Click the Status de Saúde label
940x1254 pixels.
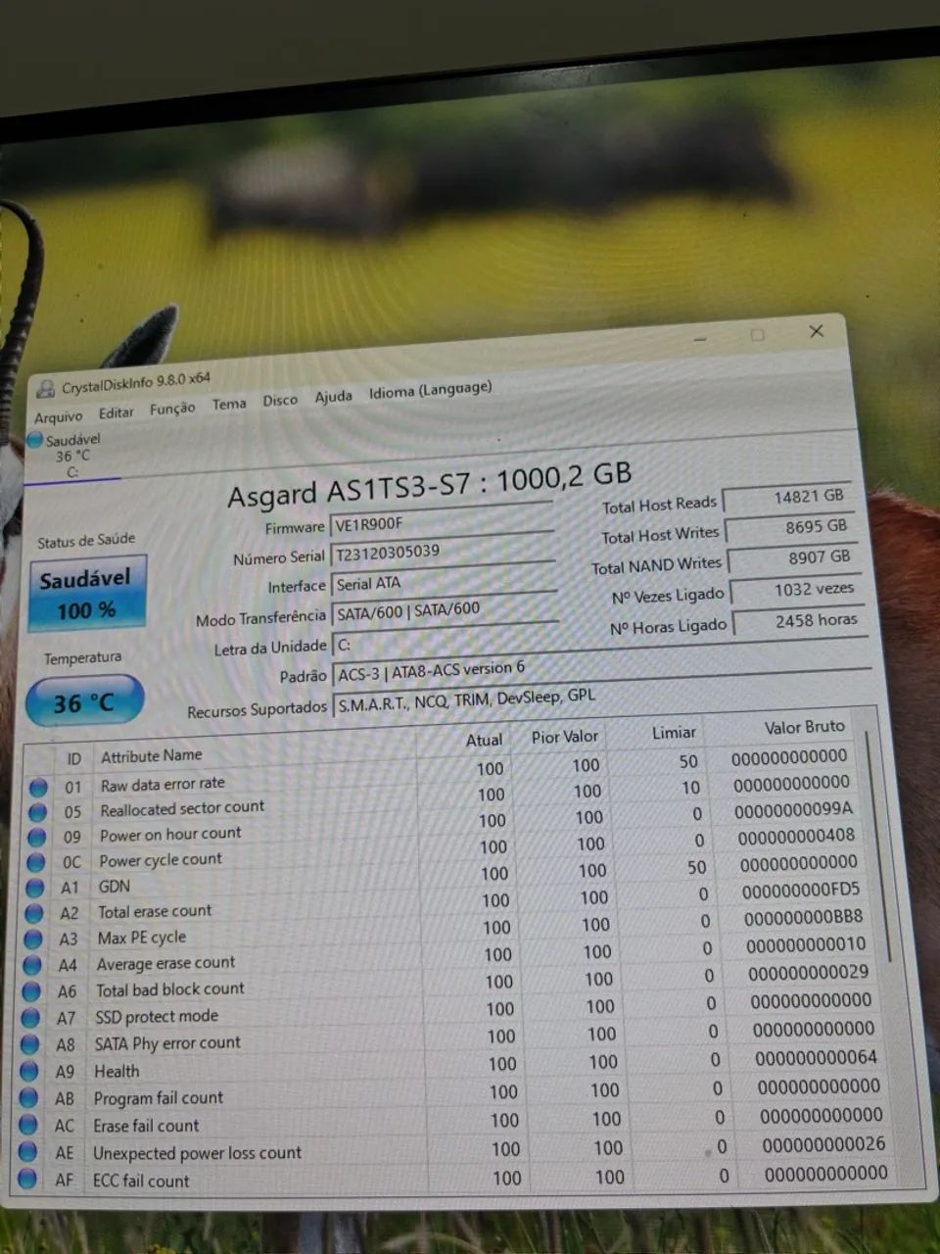pyautogui.click(x=86, y=540)
